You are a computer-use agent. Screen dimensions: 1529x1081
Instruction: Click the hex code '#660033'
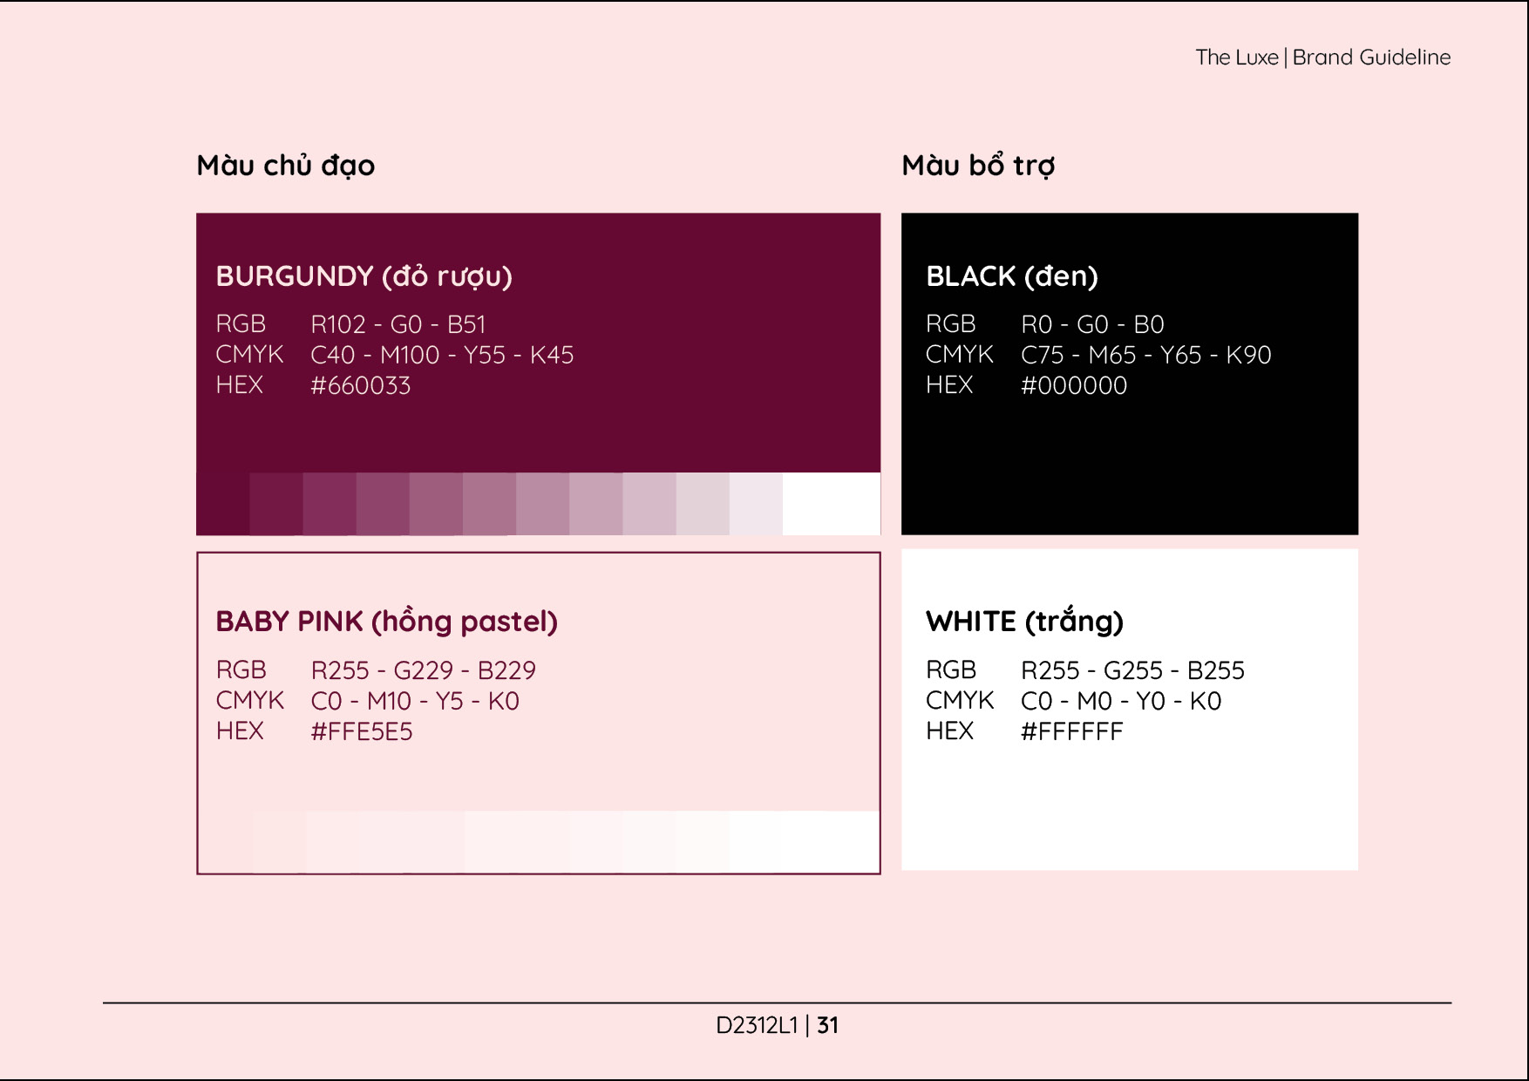[x=361, y=385]
